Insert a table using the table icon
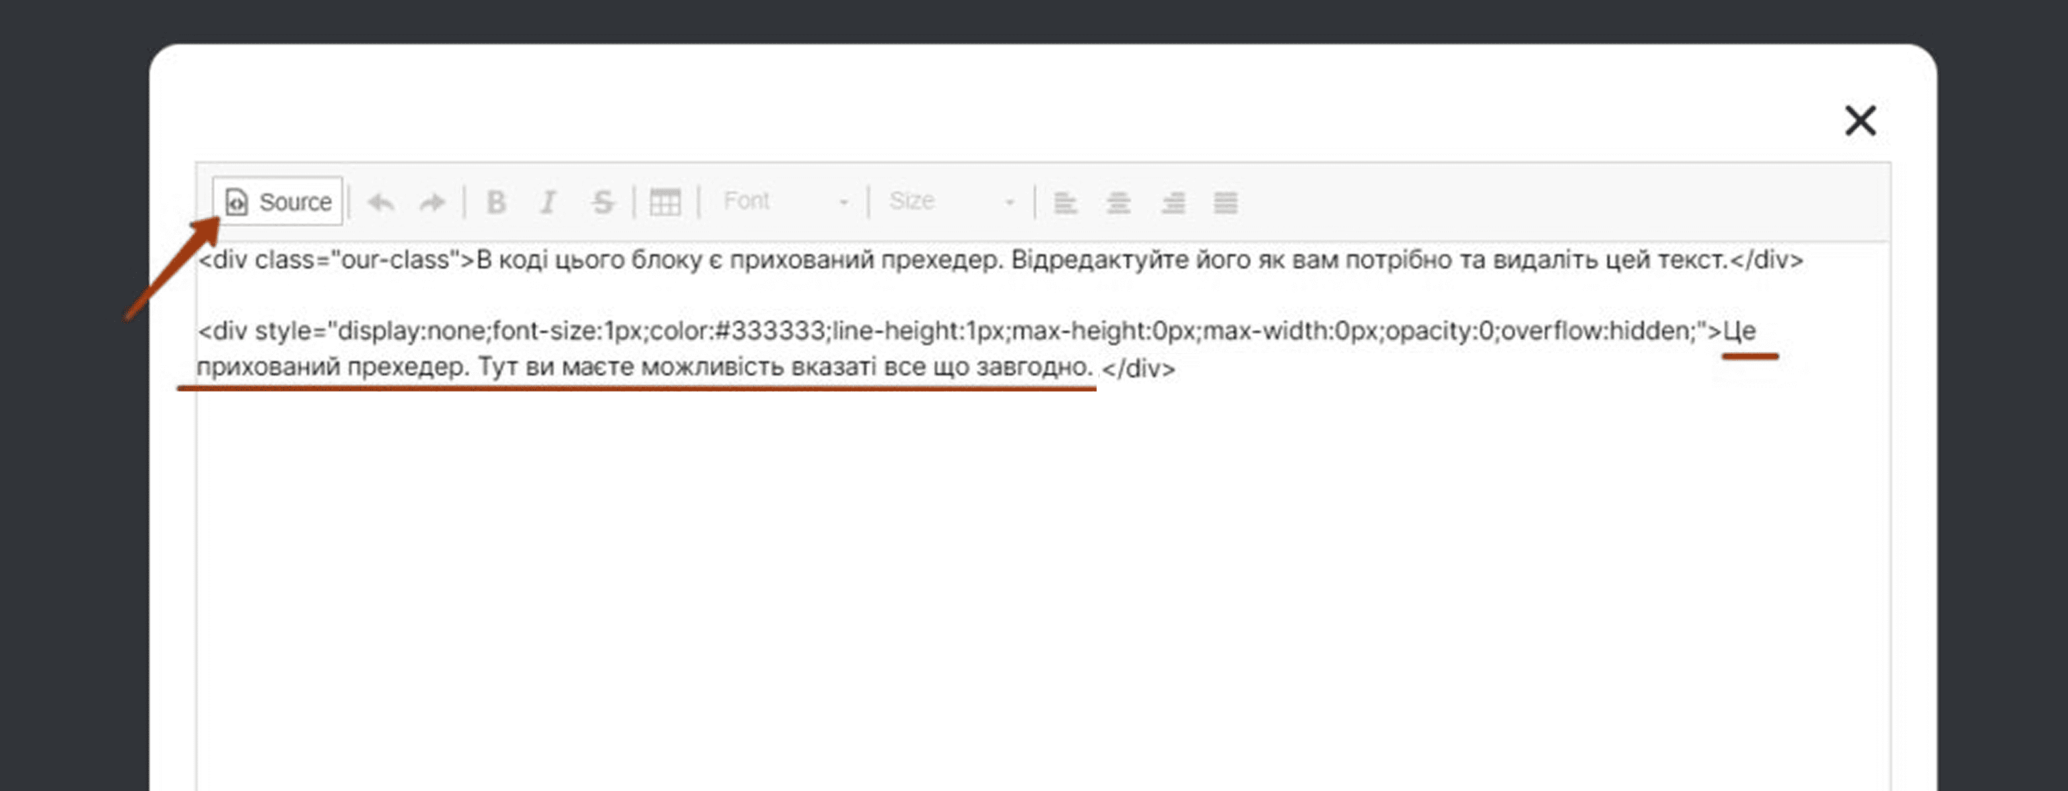2068x791 pixels. point(664,202)
